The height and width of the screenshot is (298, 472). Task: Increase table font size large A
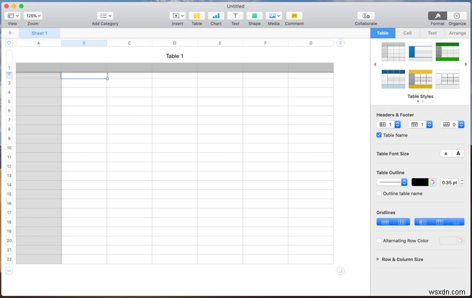coord(458,153)
